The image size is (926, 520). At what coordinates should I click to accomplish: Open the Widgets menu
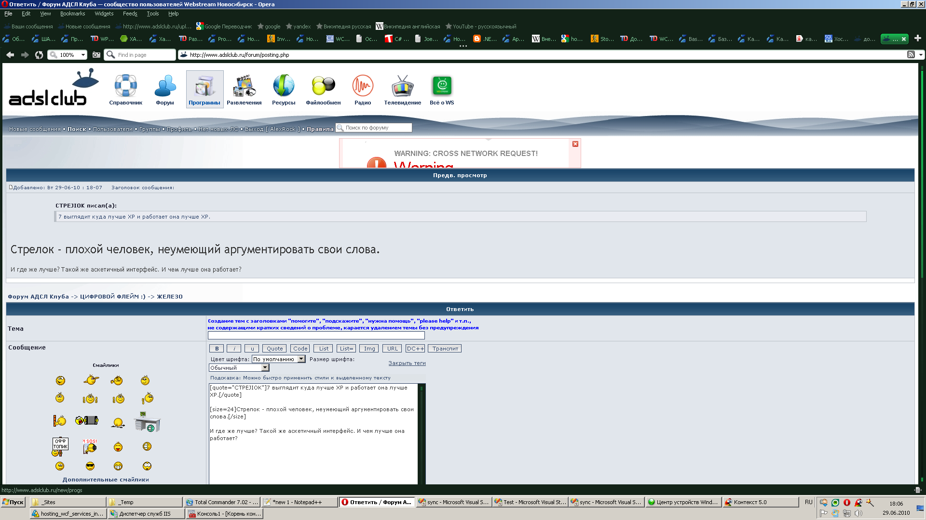pyautogui.click(x=104, y=13)
